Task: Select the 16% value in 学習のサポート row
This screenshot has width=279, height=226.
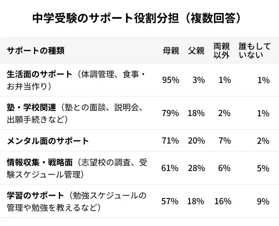Action: (222, 201)
